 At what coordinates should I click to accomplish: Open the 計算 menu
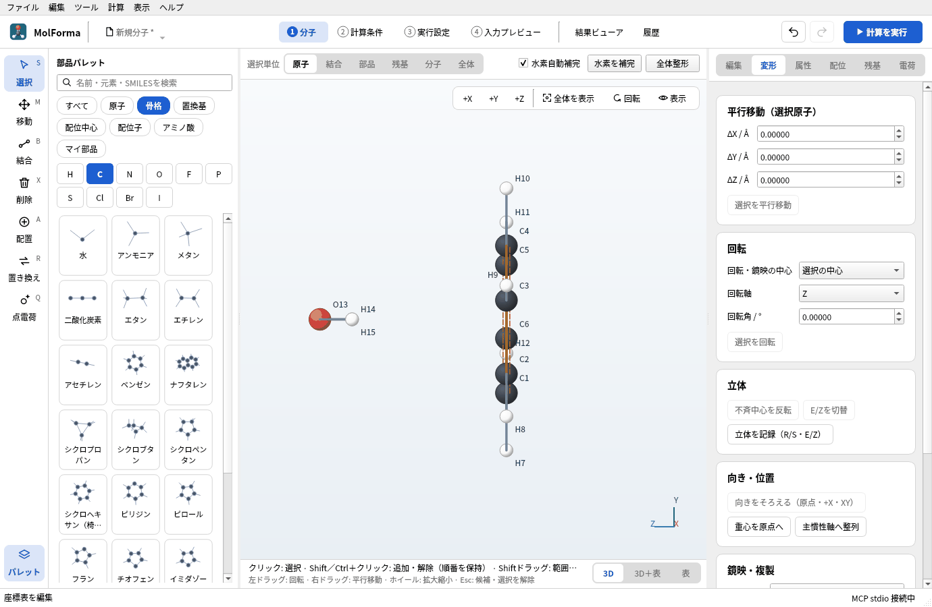(116, 7)
